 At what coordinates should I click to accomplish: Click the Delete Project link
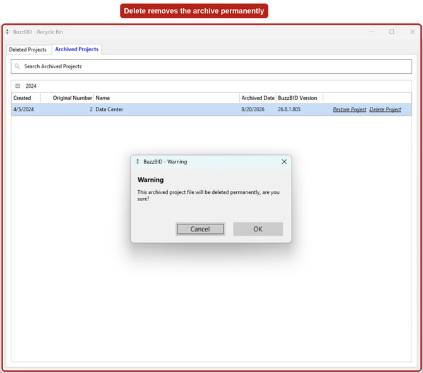click(385, 109)
